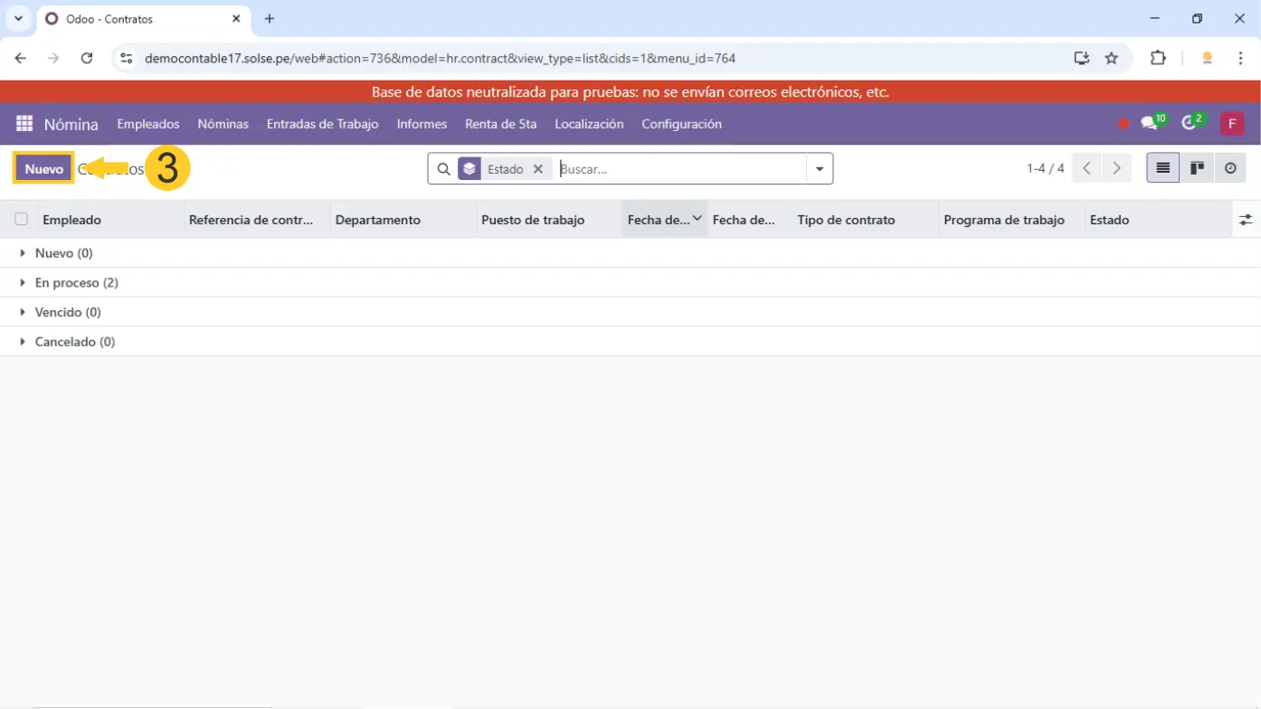Open the chat messages icon
This screenshot has width=1261, height=709.
[x=1150, y=123]
